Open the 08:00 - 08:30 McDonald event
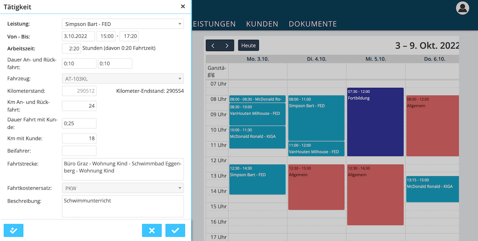 257,99
